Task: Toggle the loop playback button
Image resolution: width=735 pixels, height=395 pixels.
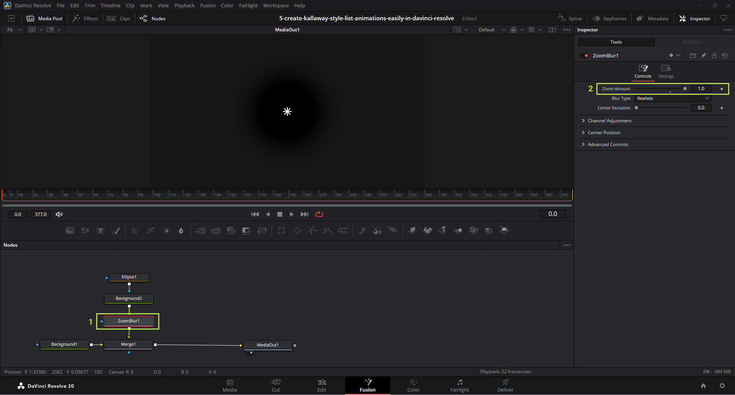Action: 319,215
